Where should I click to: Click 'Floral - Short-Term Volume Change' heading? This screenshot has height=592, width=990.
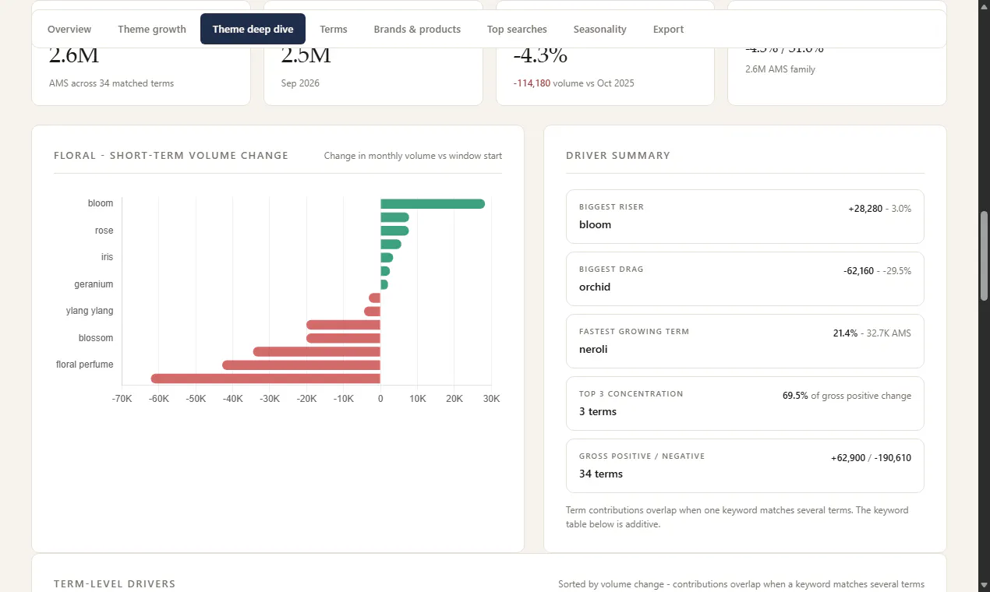click(171, 155)
